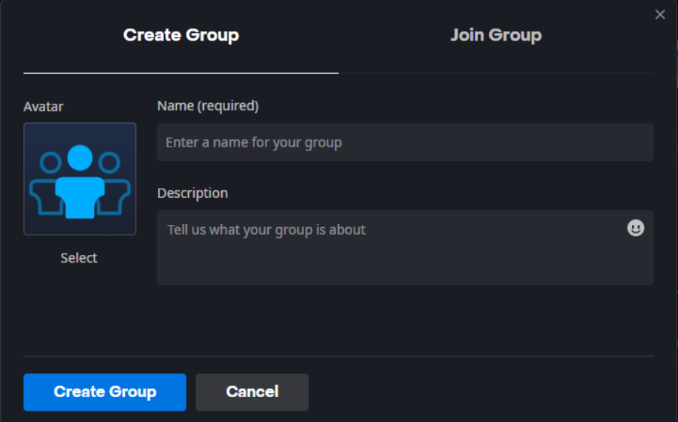This screenshot has height=422, width=678.
Task: Click the Description field label
Action: 193,193
